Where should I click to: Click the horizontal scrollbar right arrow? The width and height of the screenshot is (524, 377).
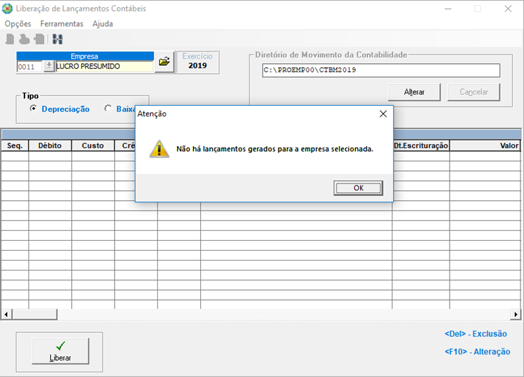[x=515, y=314]
